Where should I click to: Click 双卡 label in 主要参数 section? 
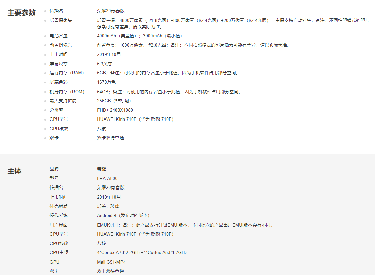(54, 138)
